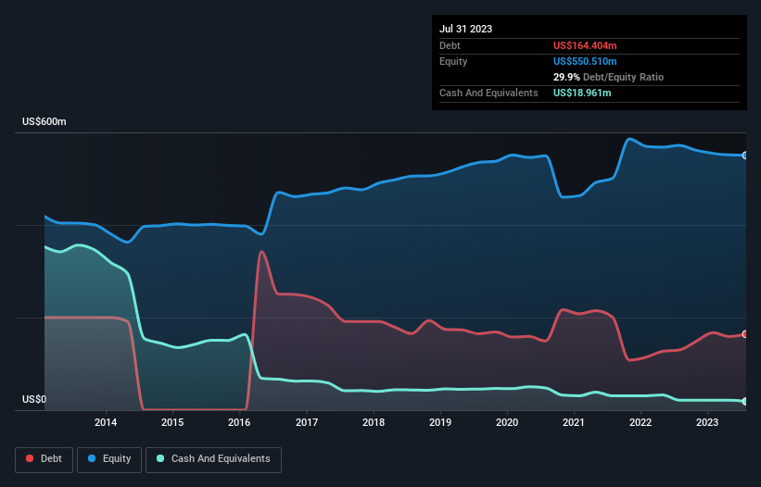Click the Debt row label in tooltip
This screenshot has width=761, height=487.
coord(450,45)
